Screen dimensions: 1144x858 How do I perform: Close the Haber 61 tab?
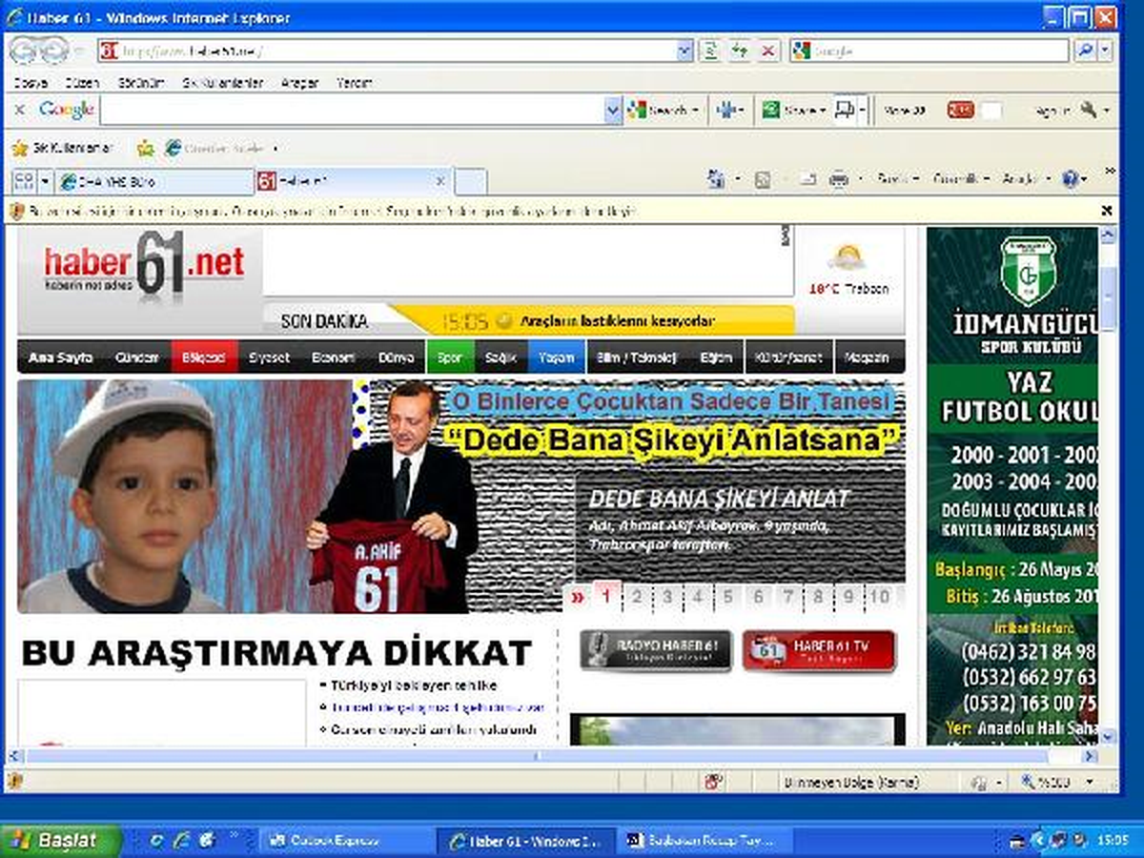(439, 180)
